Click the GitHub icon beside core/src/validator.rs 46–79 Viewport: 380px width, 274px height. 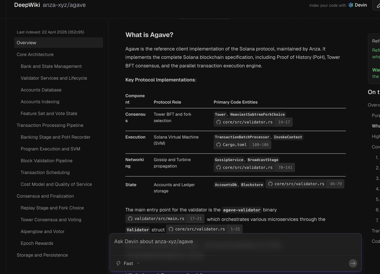coord(270,184)
